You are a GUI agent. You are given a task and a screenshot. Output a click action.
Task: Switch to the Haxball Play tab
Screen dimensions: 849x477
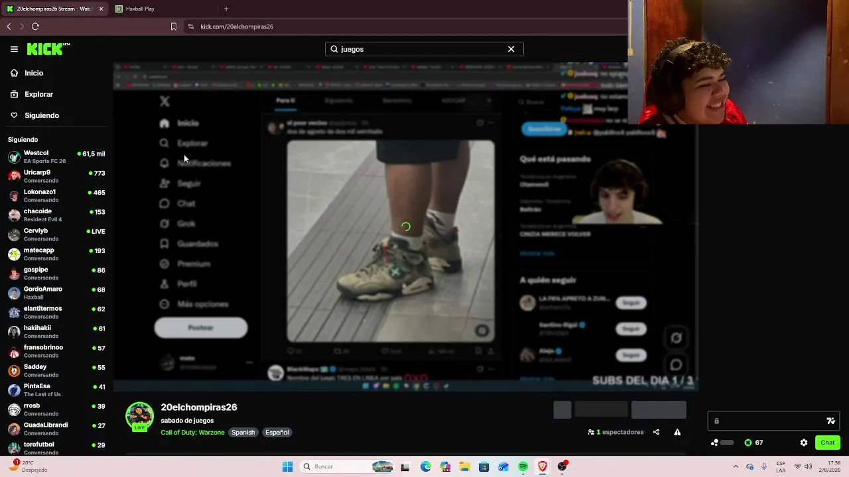[163, 9]
